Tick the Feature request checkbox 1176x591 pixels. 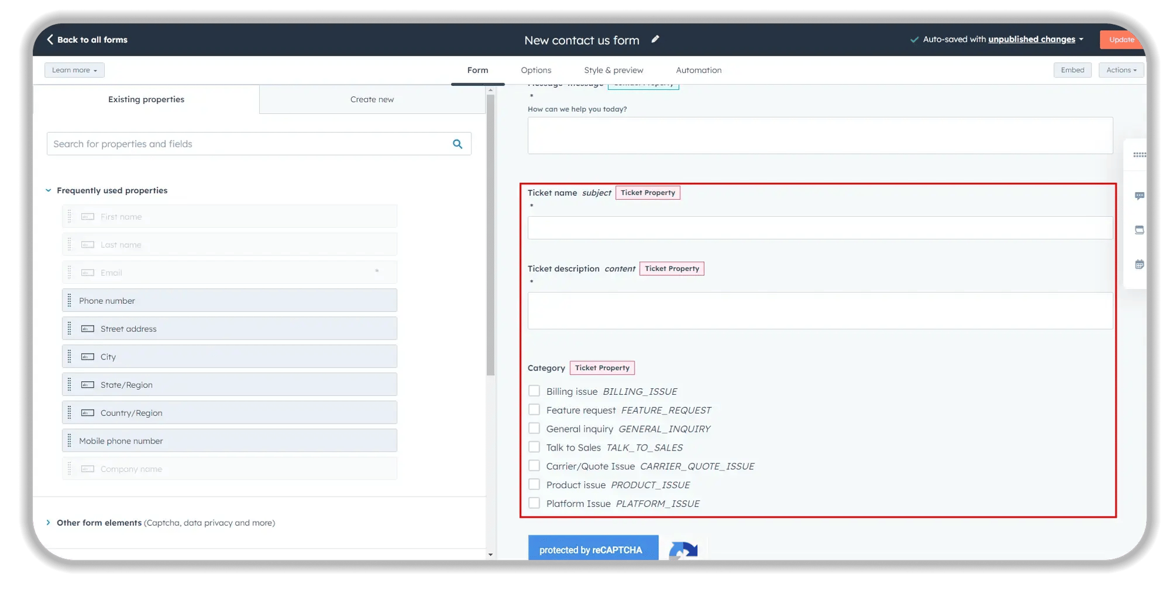534,409
